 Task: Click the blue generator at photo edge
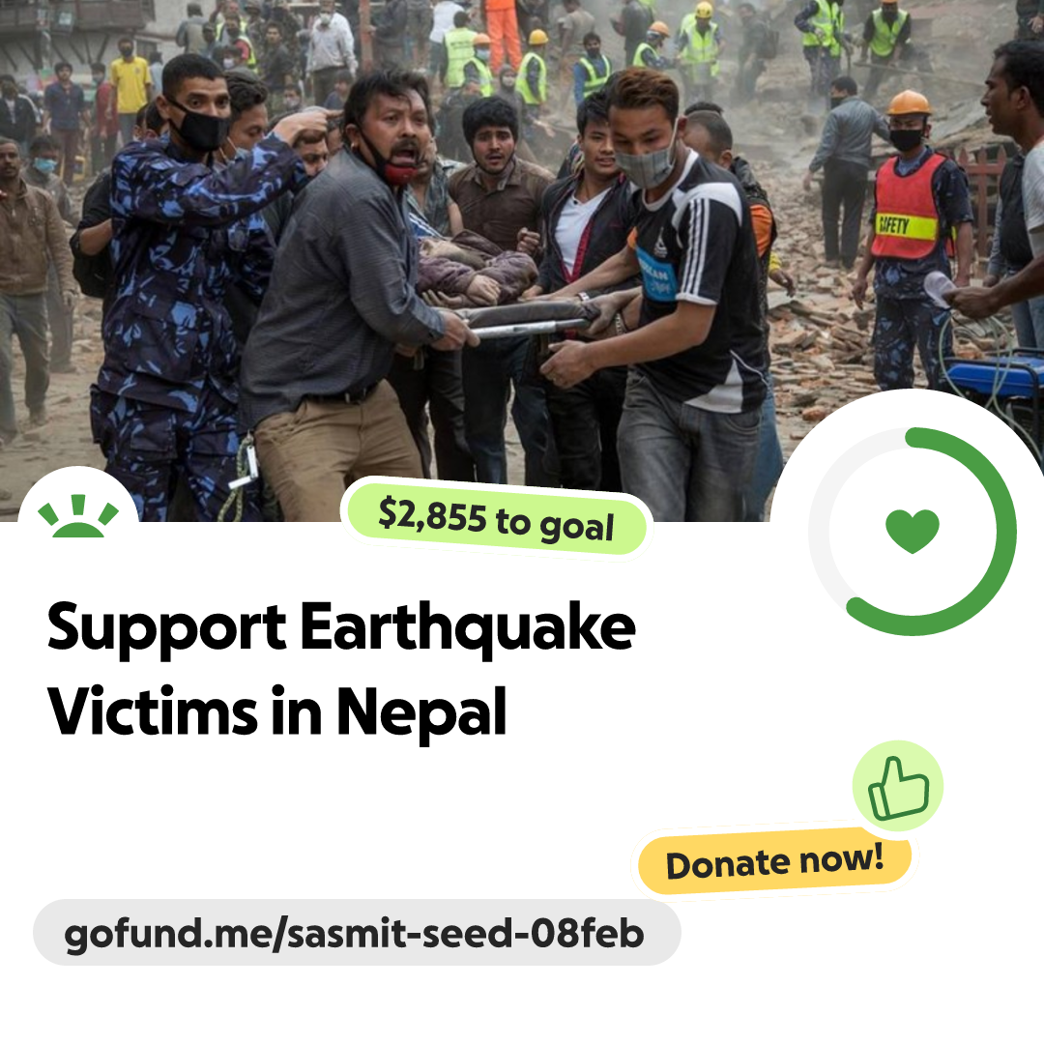coord(995,382)
